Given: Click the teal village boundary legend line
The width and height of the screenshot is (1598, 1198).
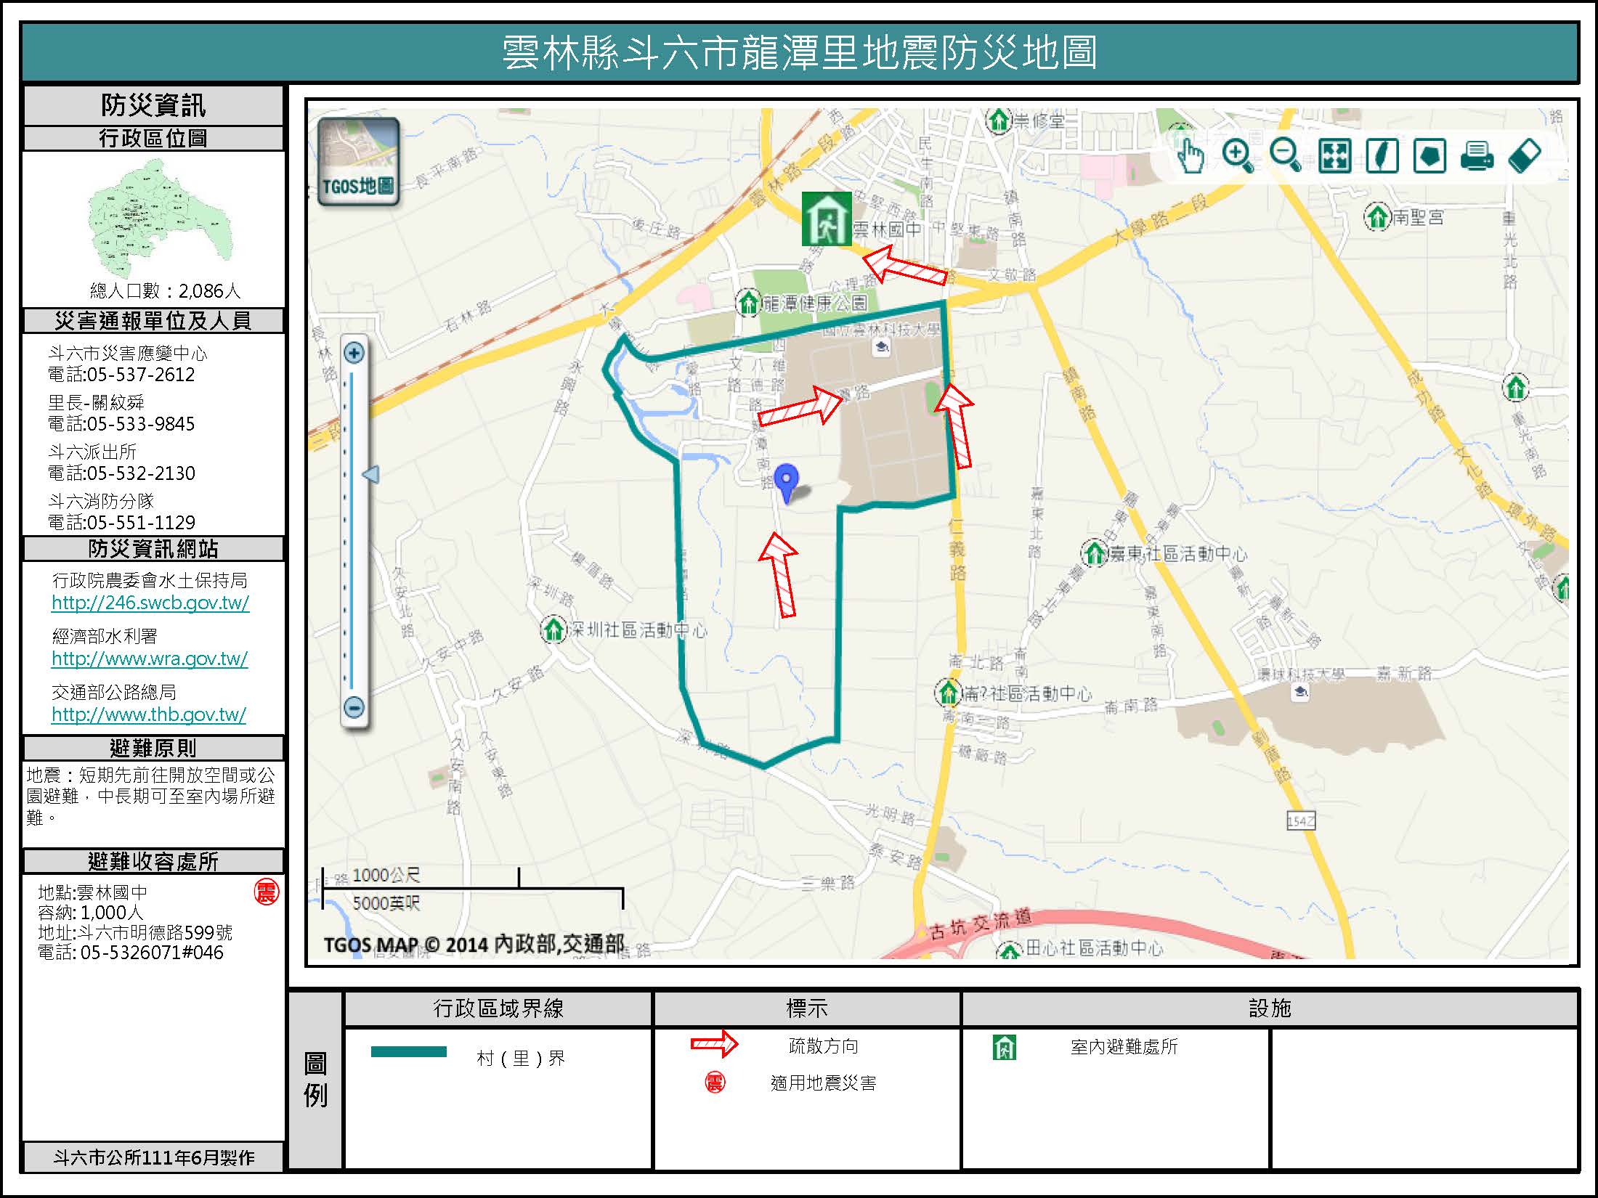Looking at the screenshot, I should click(409, 1051).
